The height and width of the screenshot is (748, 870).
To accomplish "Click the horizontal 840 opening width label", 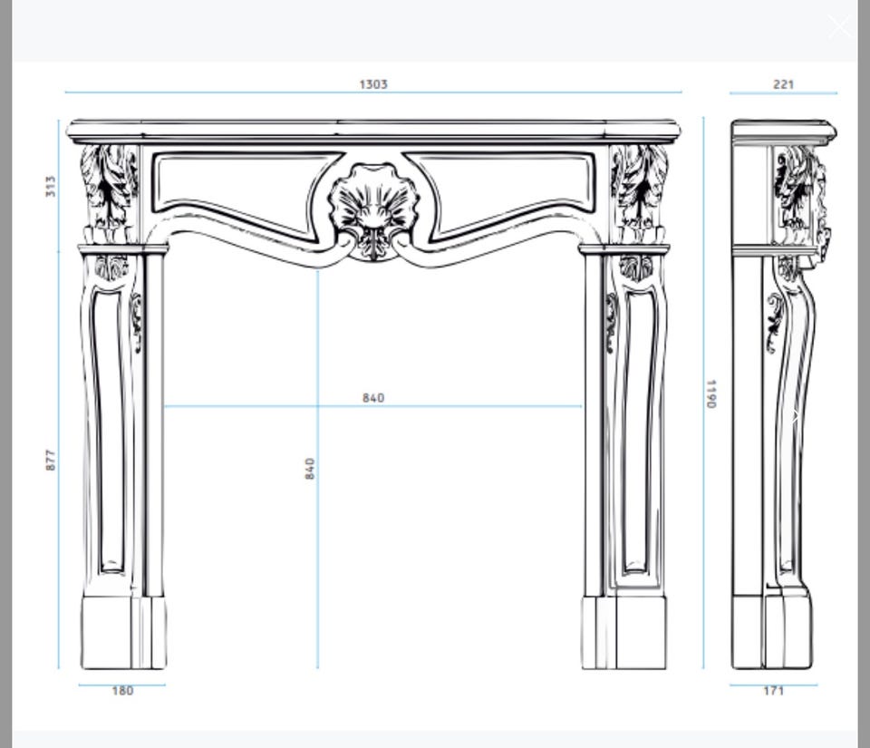I will (x=373, y=398).
